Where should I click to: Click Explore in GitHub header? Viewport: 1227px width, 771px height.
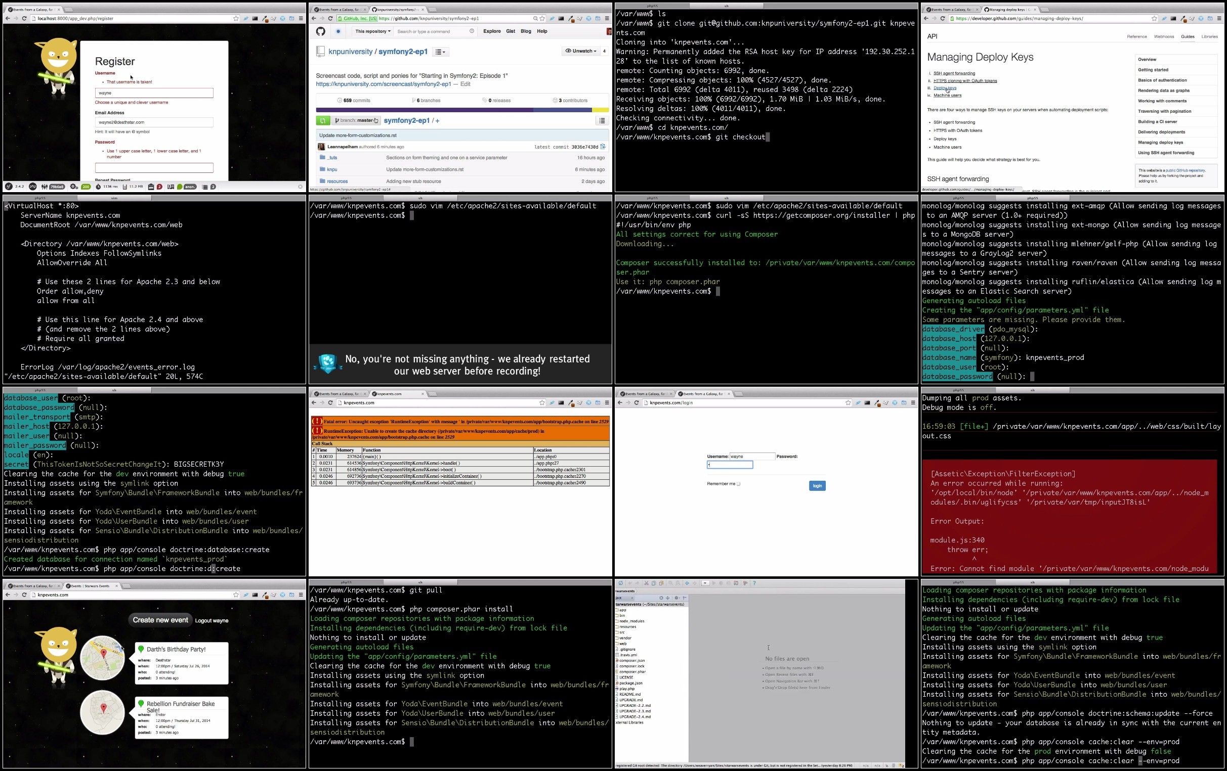[x=492, y=31]
